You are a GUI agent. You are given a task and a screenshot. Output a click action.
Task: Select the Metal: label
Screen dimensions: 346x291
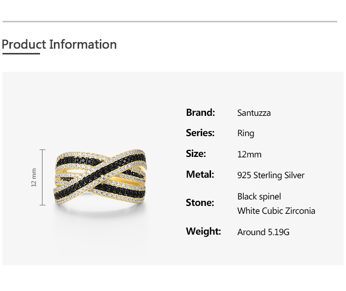[200, 174]
